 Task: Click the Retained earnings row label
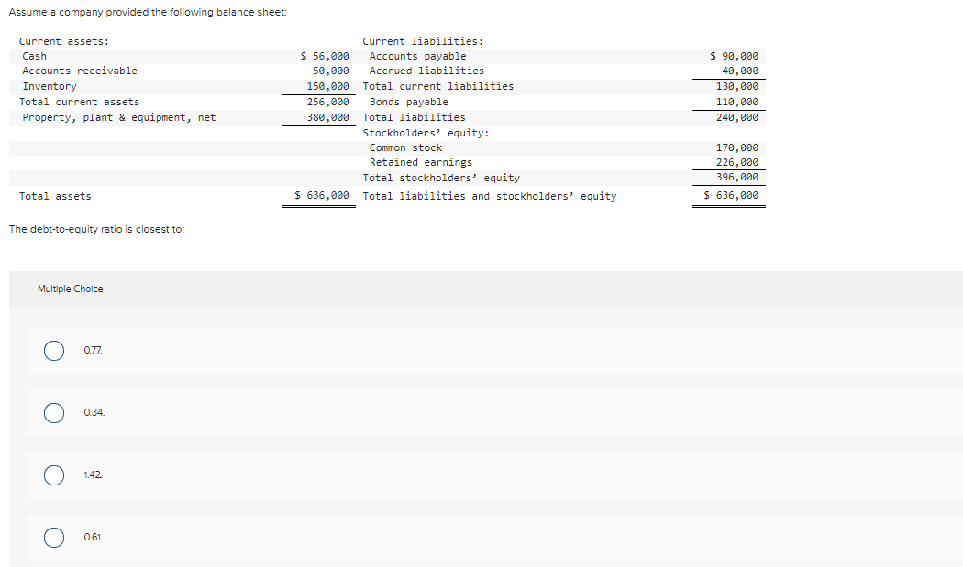pyautogui.click(x=421, y=163)
